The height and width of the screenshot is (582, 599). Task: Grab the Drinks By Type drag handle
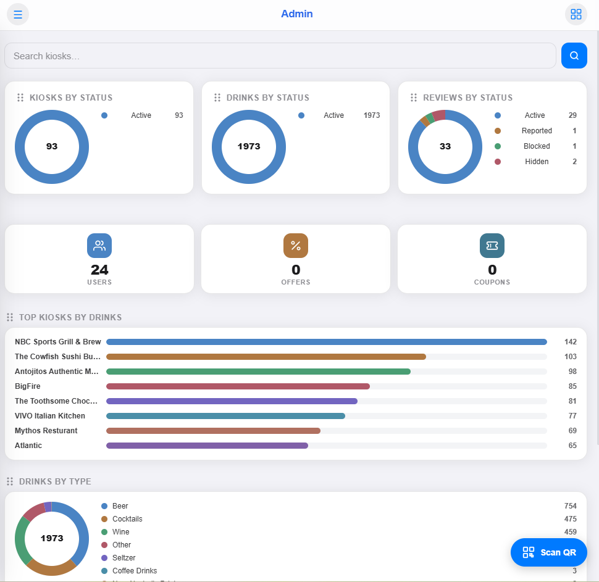pos(10,481)
